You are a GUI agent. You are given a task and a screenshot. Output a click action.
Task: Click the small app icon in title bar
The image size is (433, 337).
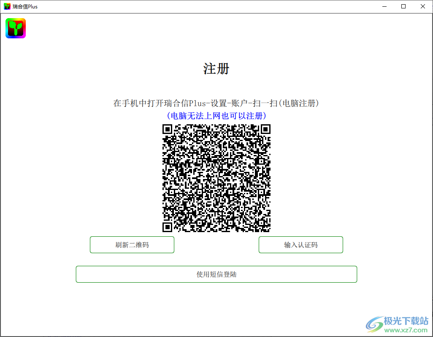click(x=7, y=6)
